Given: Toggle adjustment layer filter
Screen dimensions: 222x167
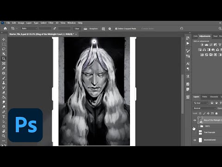Looking at the screenshot, I should tap(216, 103).
